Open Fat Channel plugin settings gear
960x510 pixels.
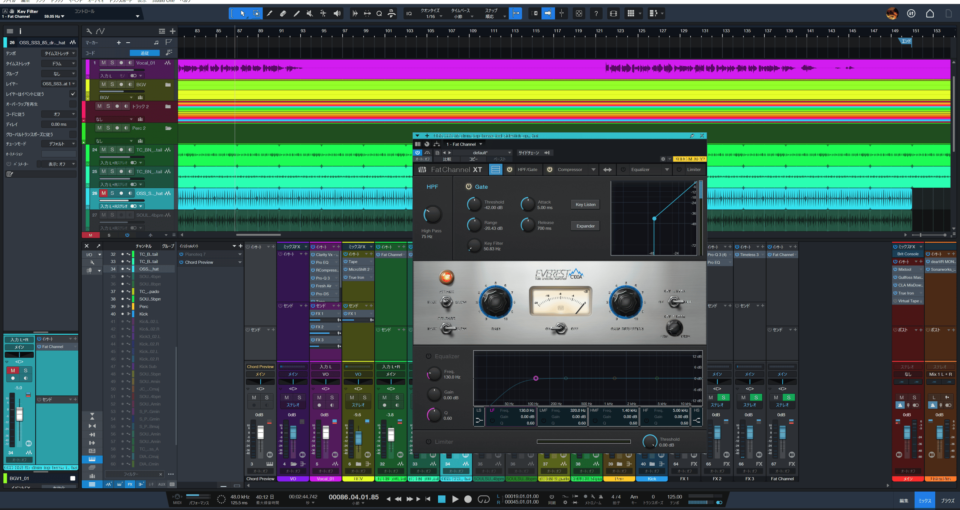pos(663,159)
